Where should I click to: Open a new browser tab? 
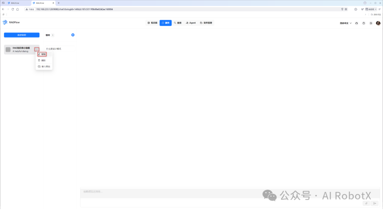pos(59,3)
